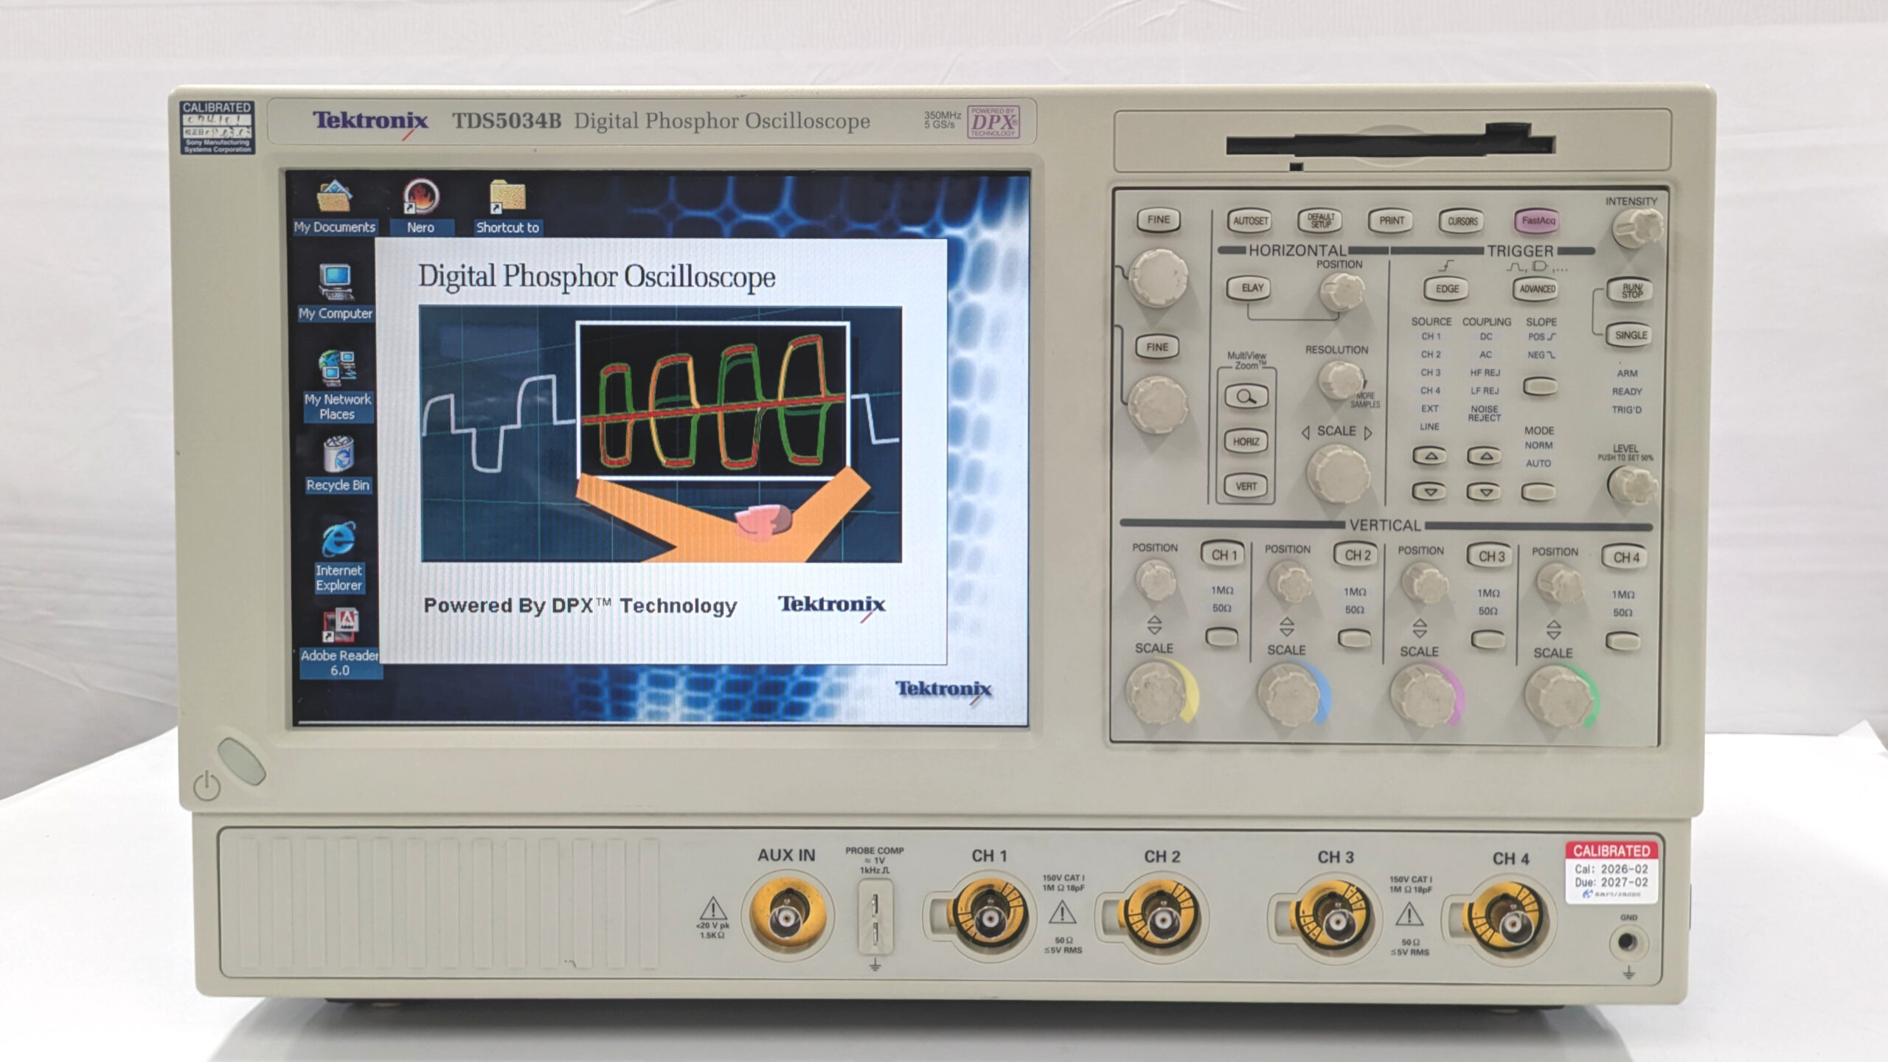Click the Digital Phosphor Oscilloscope splash image
Viewport: 1888px width, 1062px height.
coord(661,434)
